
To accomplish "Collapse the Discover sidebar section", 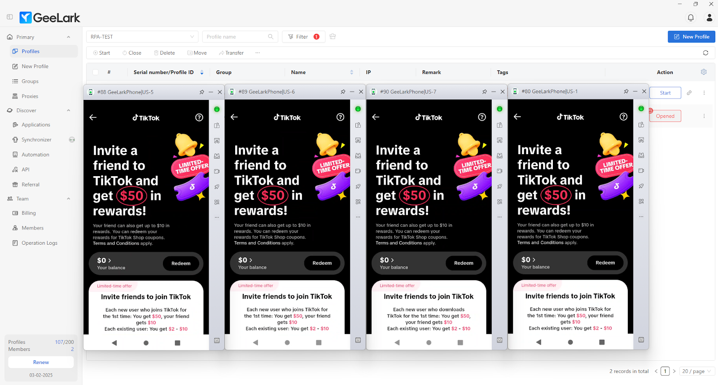I will coord(69,110).
